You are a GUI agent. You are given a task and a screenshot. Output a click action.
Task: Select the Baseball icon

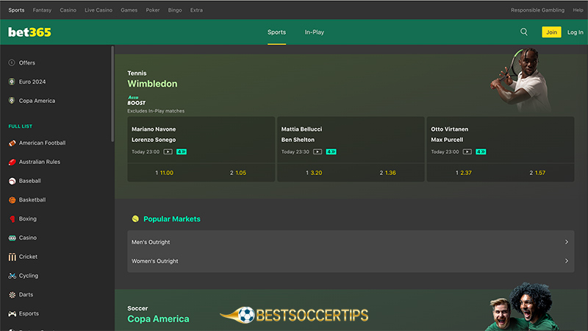(x=12, y=181)
